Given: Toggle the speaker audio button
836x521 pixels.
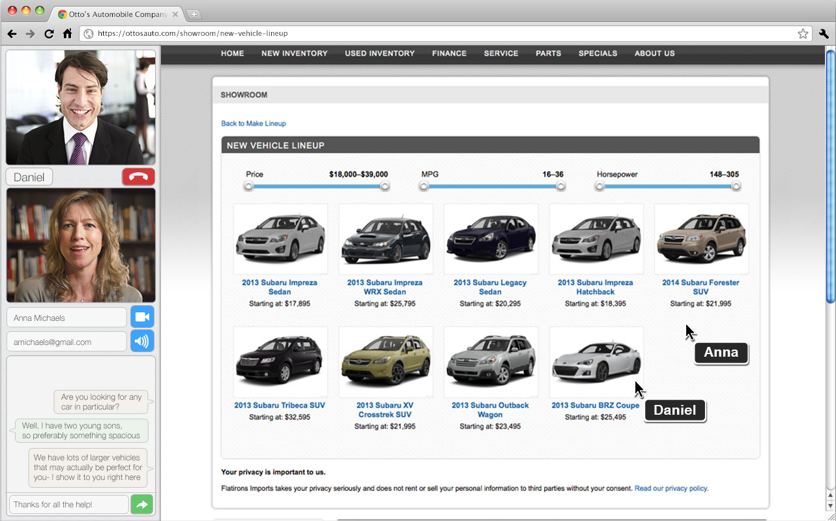Looking at the screenshot, I should 142,341.
